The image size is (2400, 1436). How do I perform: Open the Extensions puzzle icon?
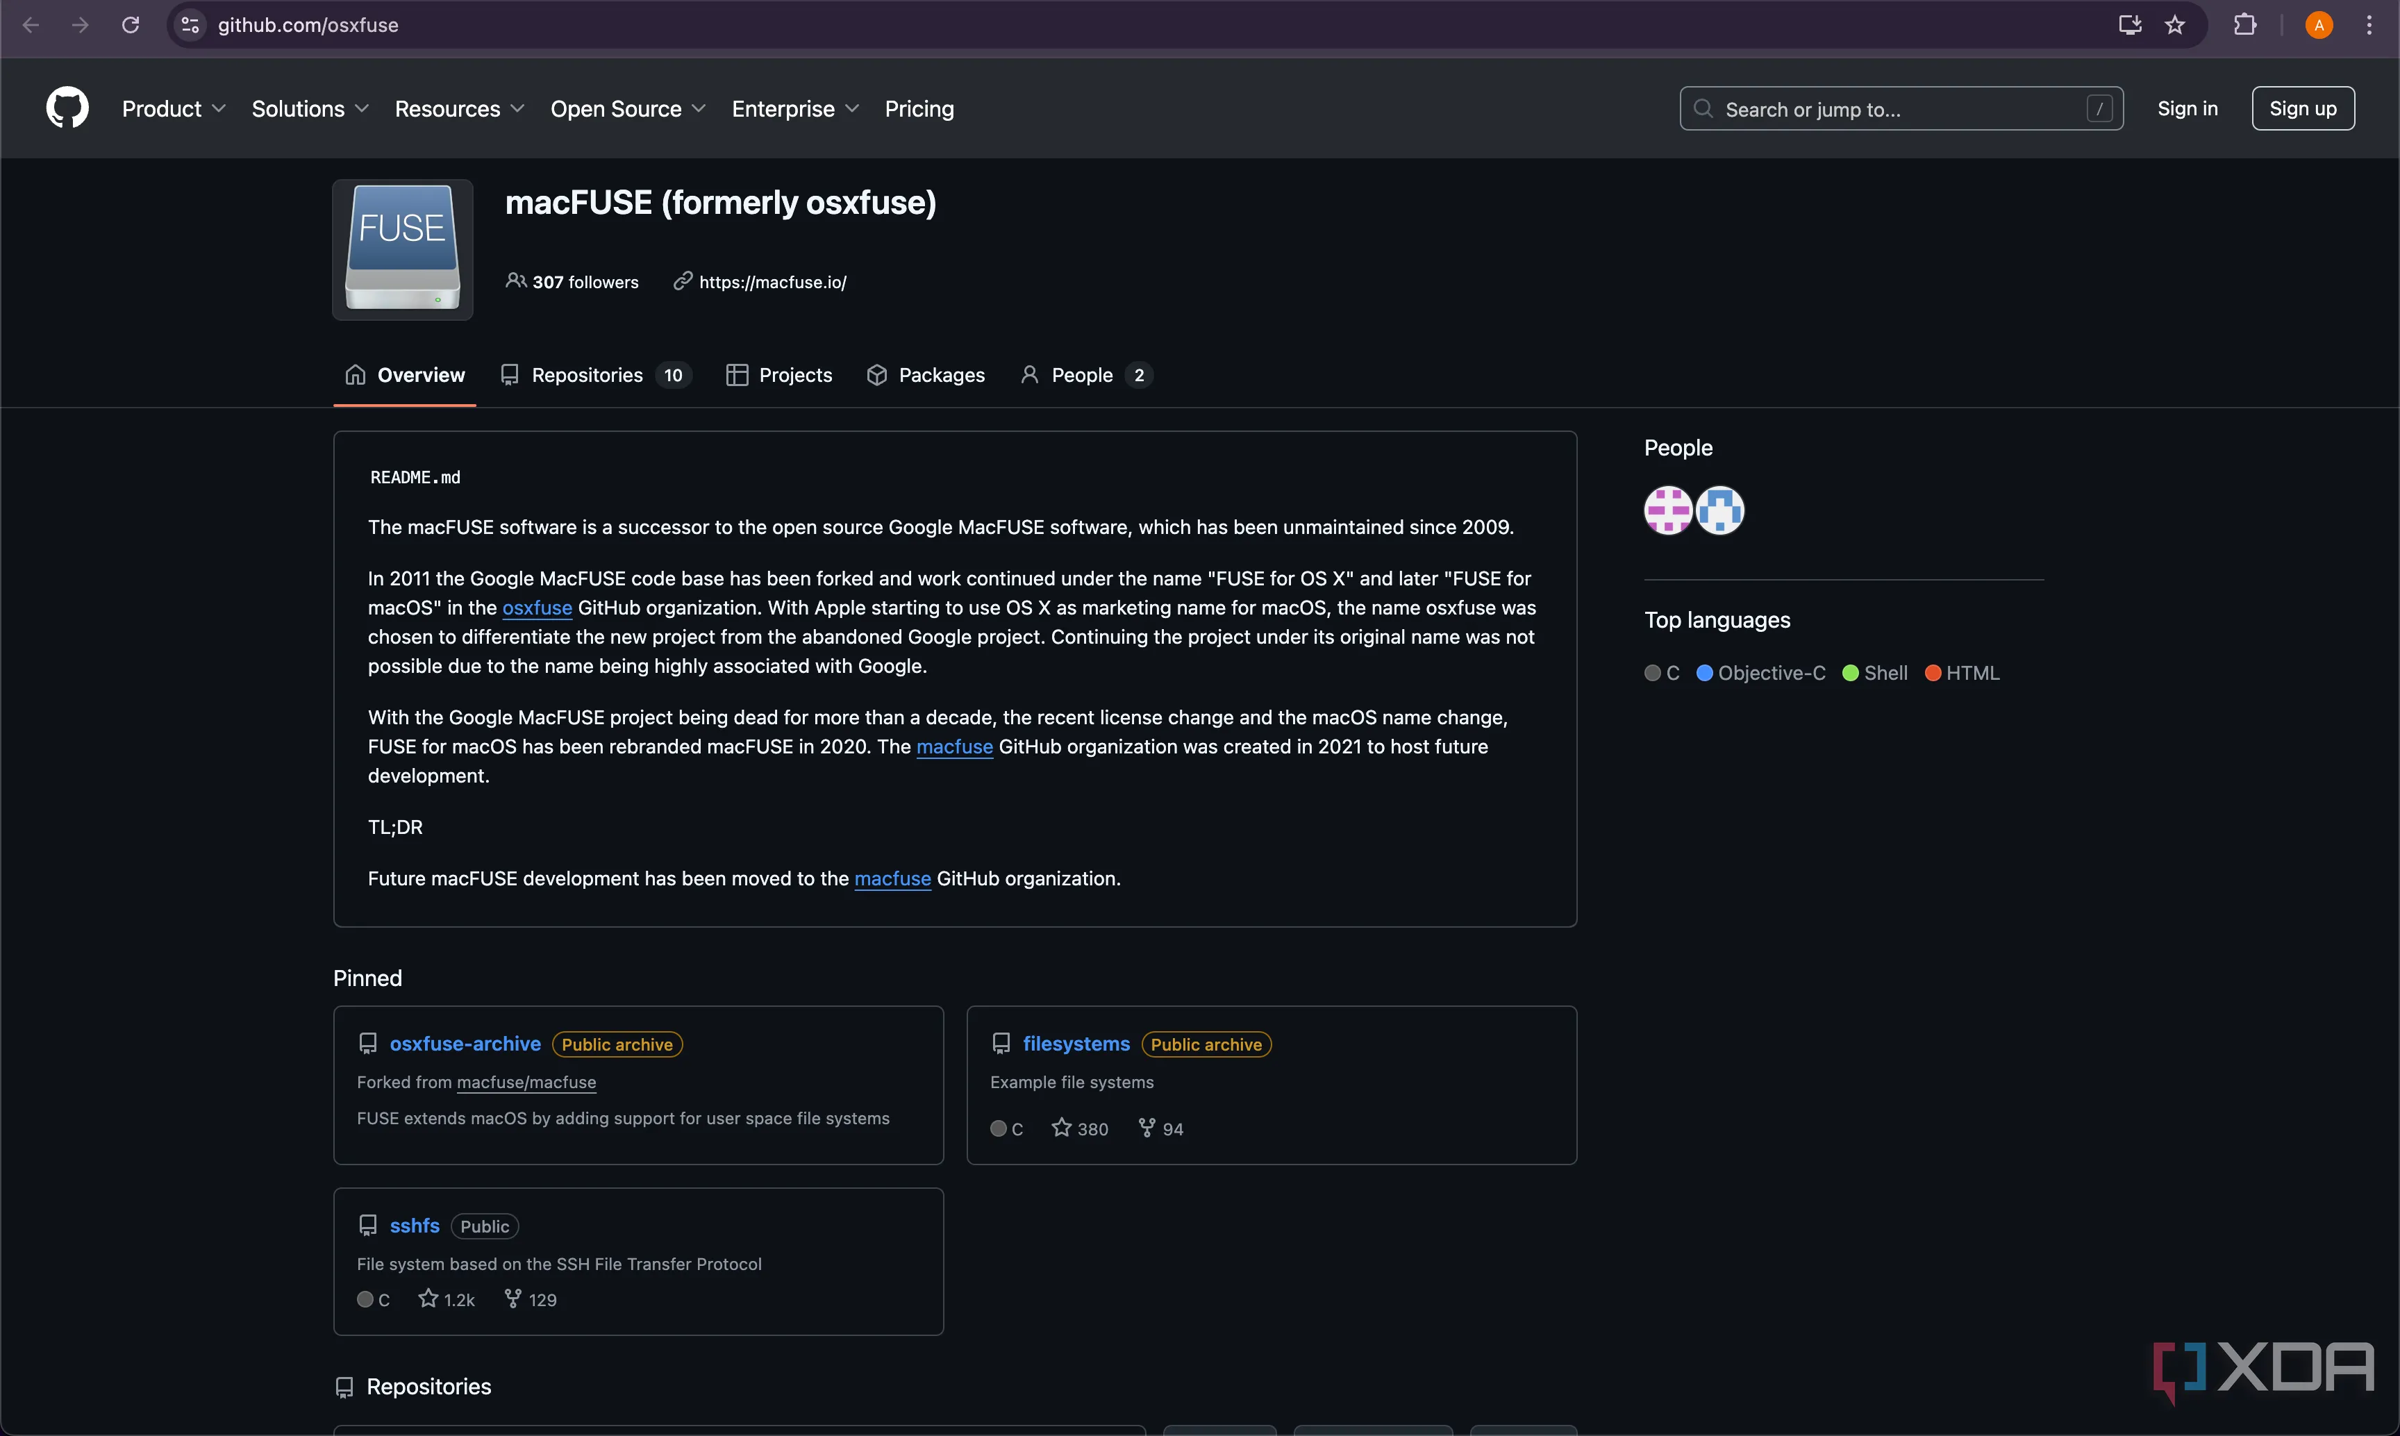coord(2245,25)
